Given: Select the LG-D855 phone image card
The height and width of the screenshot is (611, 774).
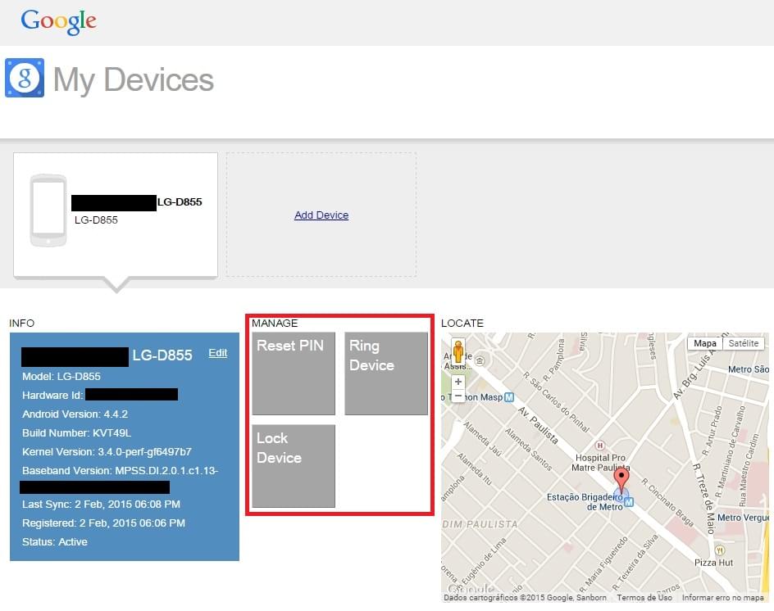Looking at the screenshot, I should 116,215.
